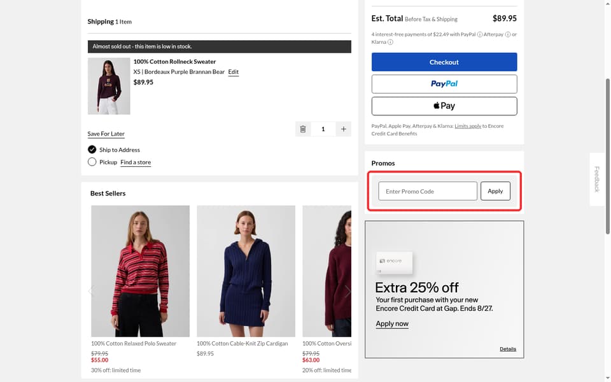This screenshot has height=382, width=611.
Task: Remove item with the trash icon
Action: tap(303, 129)
